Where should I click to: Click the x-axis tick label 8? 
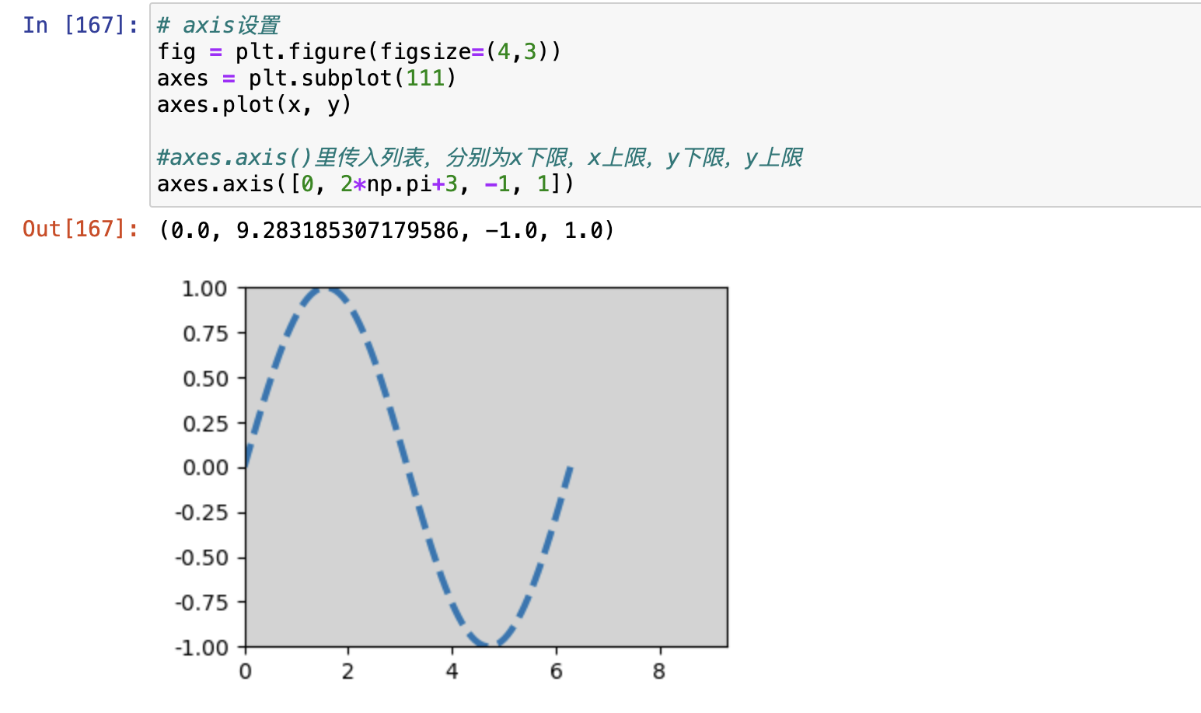coord(659,672)
